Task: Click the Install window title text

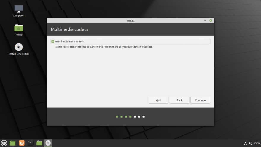Action: (130, 21)
